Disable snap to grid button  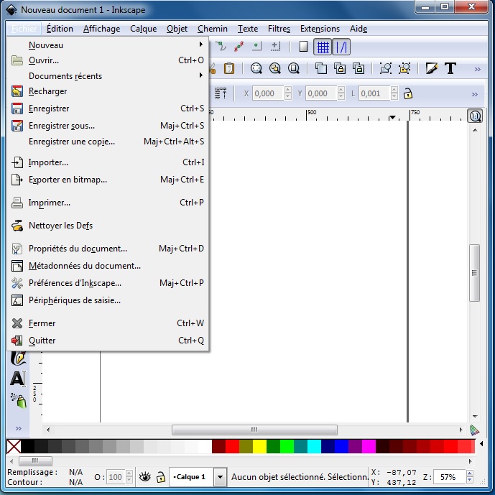323,47
